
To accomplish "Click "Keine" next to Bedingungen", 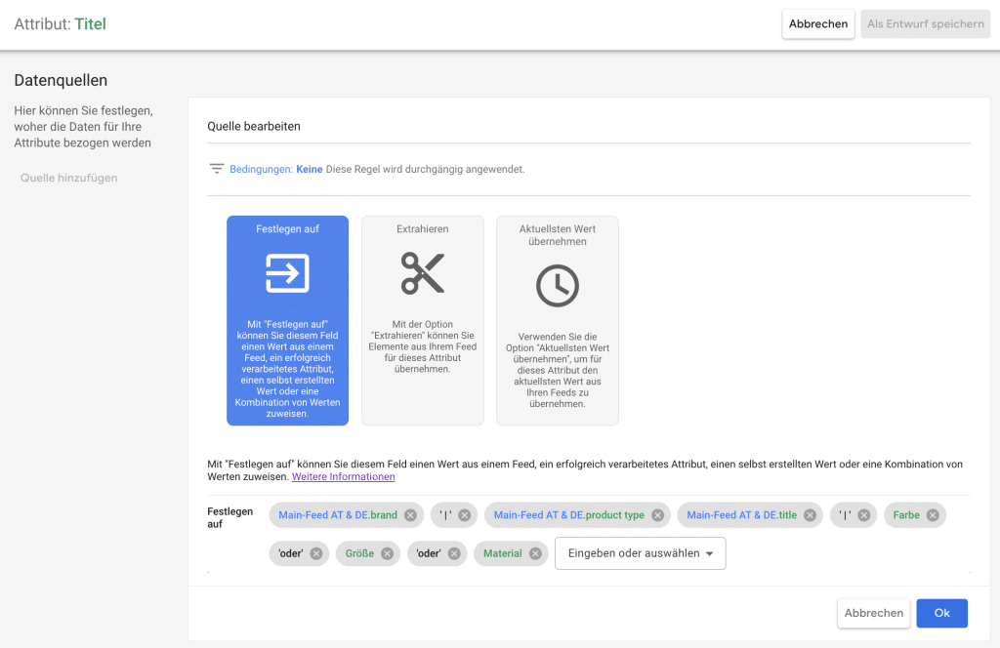I will click(308, 168).
